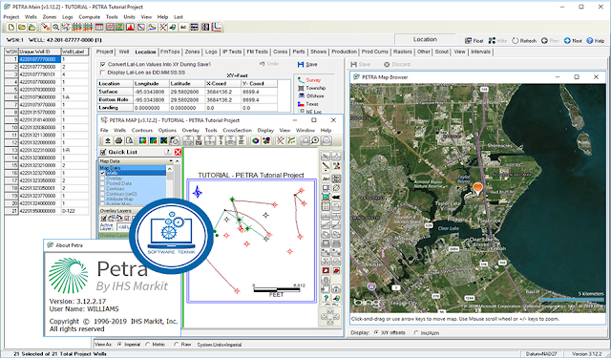The height and width of the screenshot is (358, 611).
Task: Click the pan arrows pad below map toolbar
Action: click(x=329, y=316)
